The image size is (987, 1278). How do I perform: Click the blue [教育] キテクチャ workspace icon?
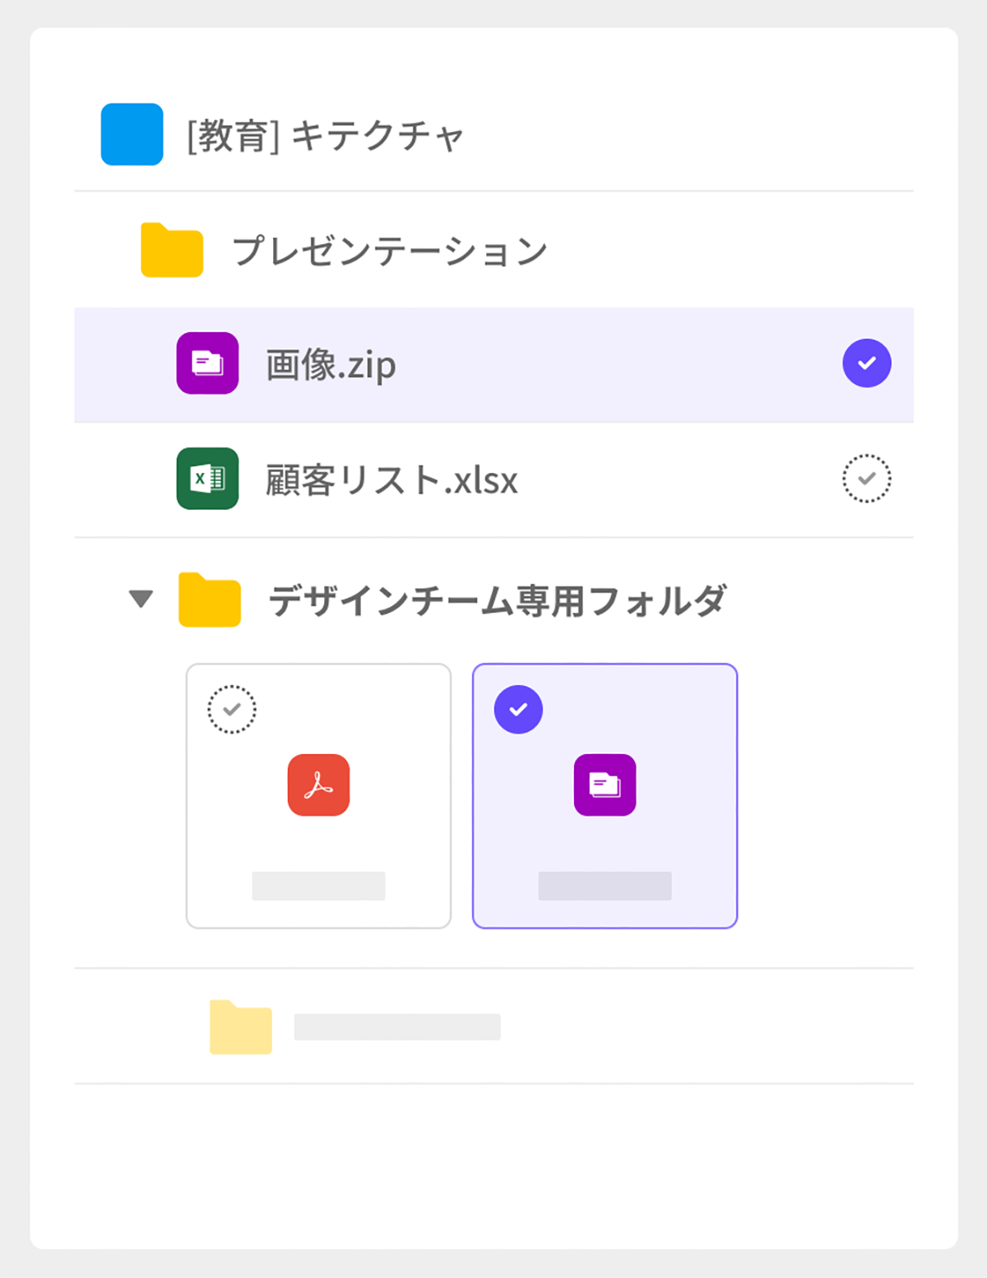click(132, 134)
